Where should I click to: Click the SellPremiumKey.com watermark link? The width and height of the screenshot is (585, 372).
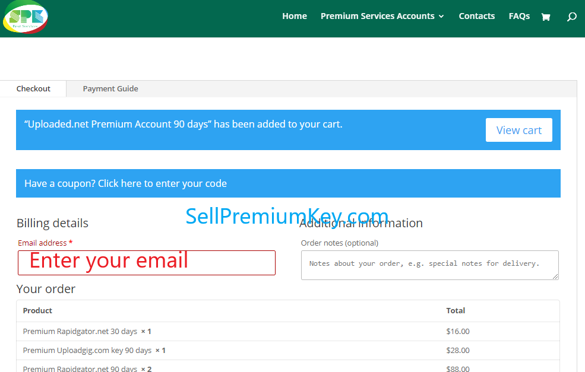pyautogui.click(x=287, y=217)
